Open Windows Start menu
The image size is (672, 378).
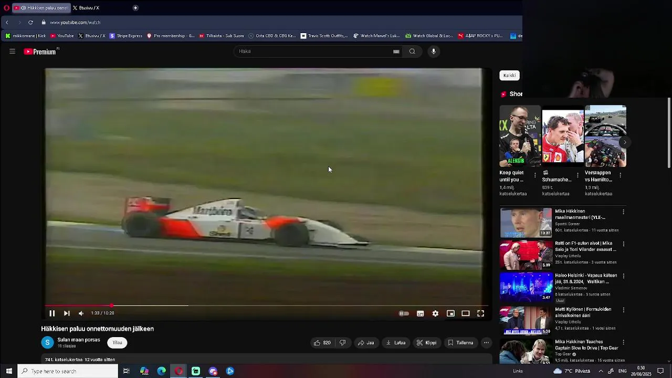coord(9,371)
